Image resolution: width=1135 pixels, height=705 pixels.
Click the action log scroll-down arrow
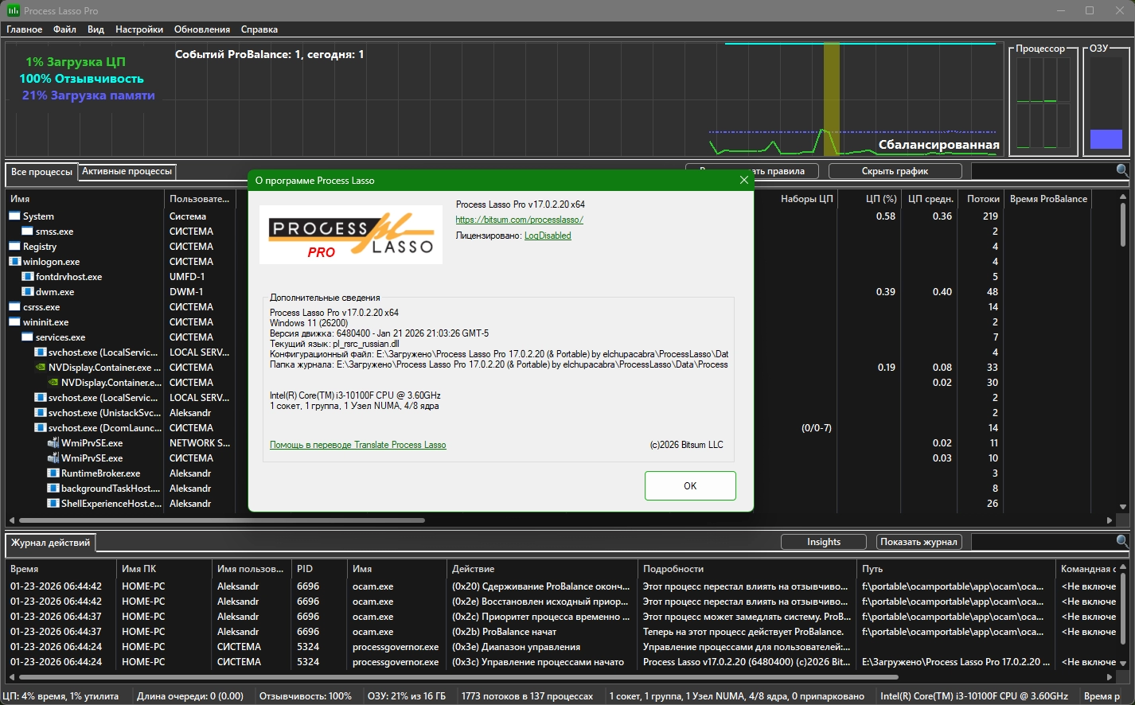1123,663
